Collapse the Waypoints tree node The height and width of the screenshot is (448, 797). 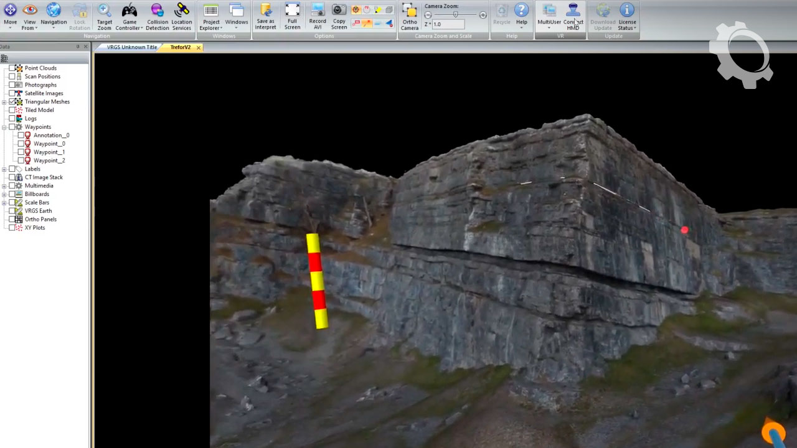(x=4, y=127)
